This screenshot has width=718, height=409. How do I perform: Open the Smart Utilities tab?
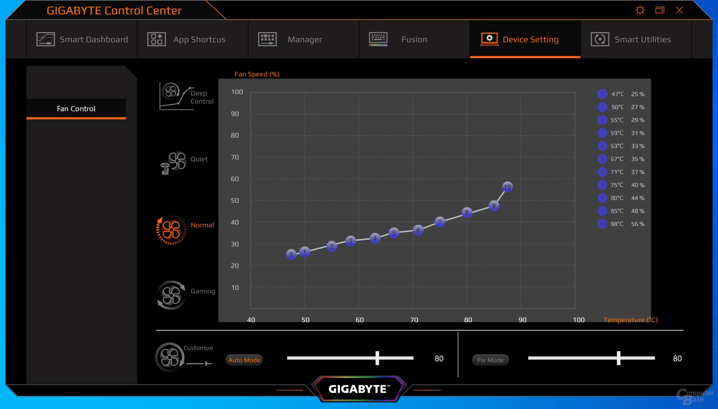636,39
